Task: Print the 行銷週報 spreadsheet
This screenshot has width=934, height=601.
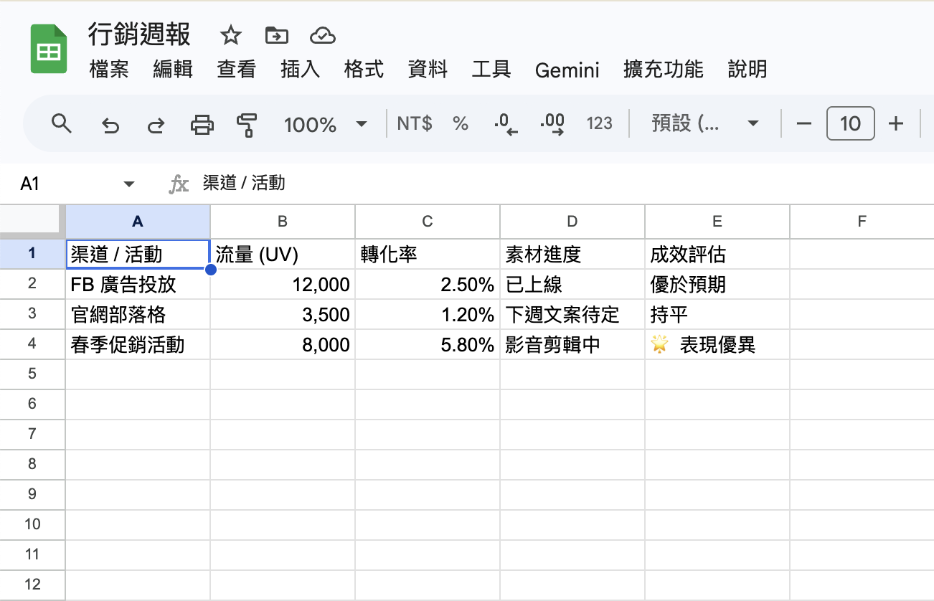Action: 202,123
